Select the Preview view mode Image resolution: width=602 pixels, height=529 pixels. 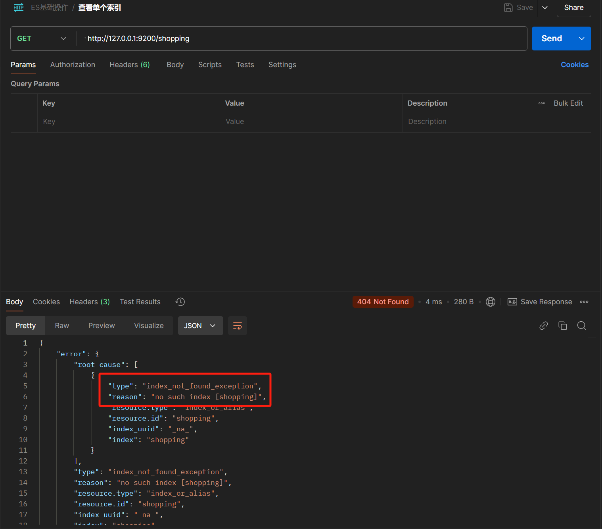(102, 326)
